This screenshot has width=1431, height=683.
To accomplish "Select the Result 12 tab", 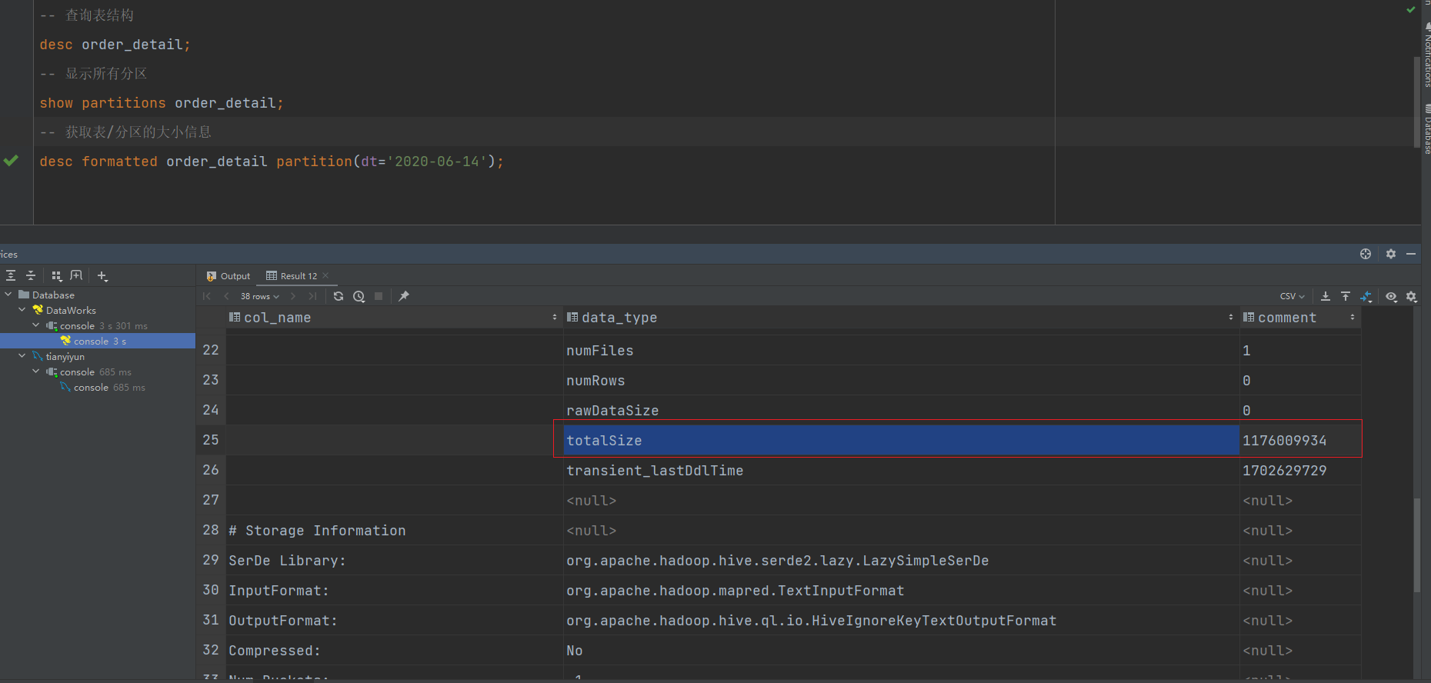I will click(292, 276).
